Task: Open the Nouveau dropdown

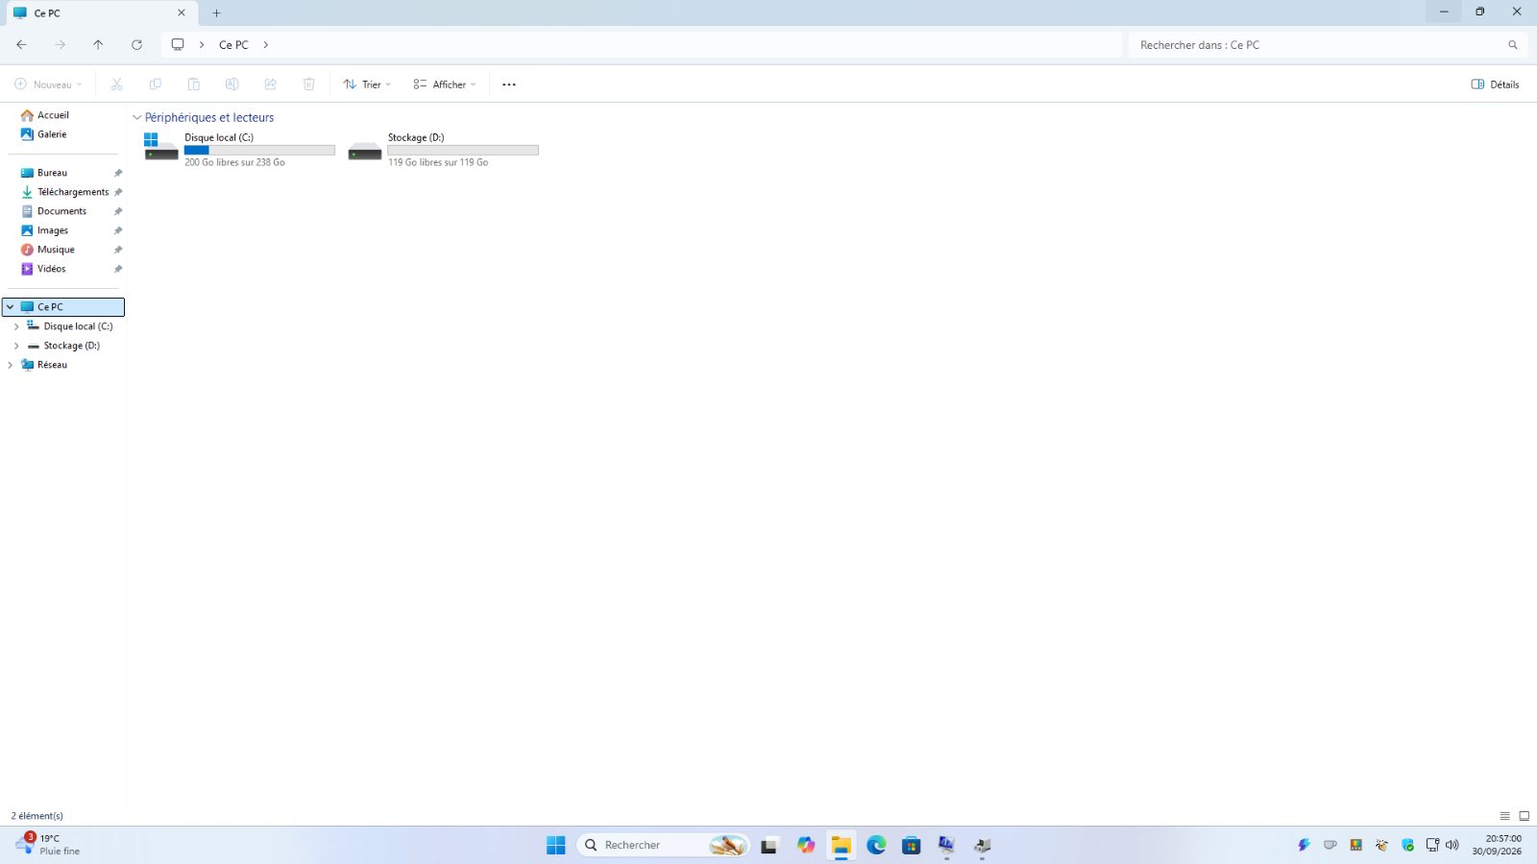Action: [48, 84]
